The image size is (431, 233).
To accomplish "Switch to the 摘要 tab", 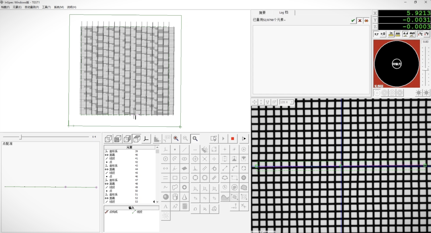I will click(x=262, y=13).
